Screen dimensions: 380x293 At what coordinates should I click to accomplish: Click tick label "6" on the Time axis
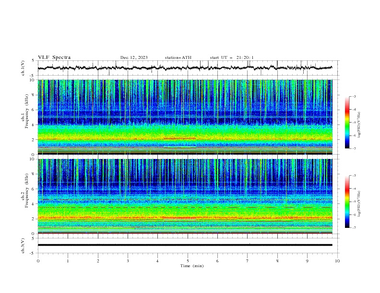[217, 261]
